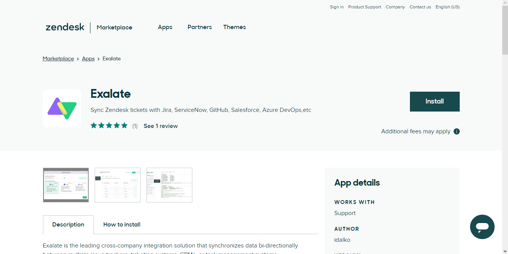Click the Apps breadcrumb link
Image resolution: width=508 pixels, height=254 pixels.
click(88, 58)
